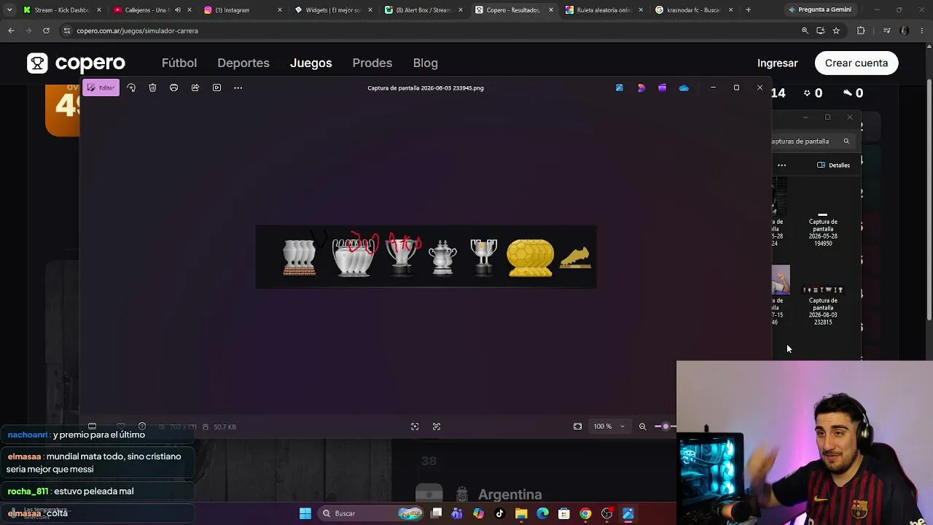Screen dimensions: 933x525
Task: Open the three-dot more menu in Photos
Action: point(238,87)
